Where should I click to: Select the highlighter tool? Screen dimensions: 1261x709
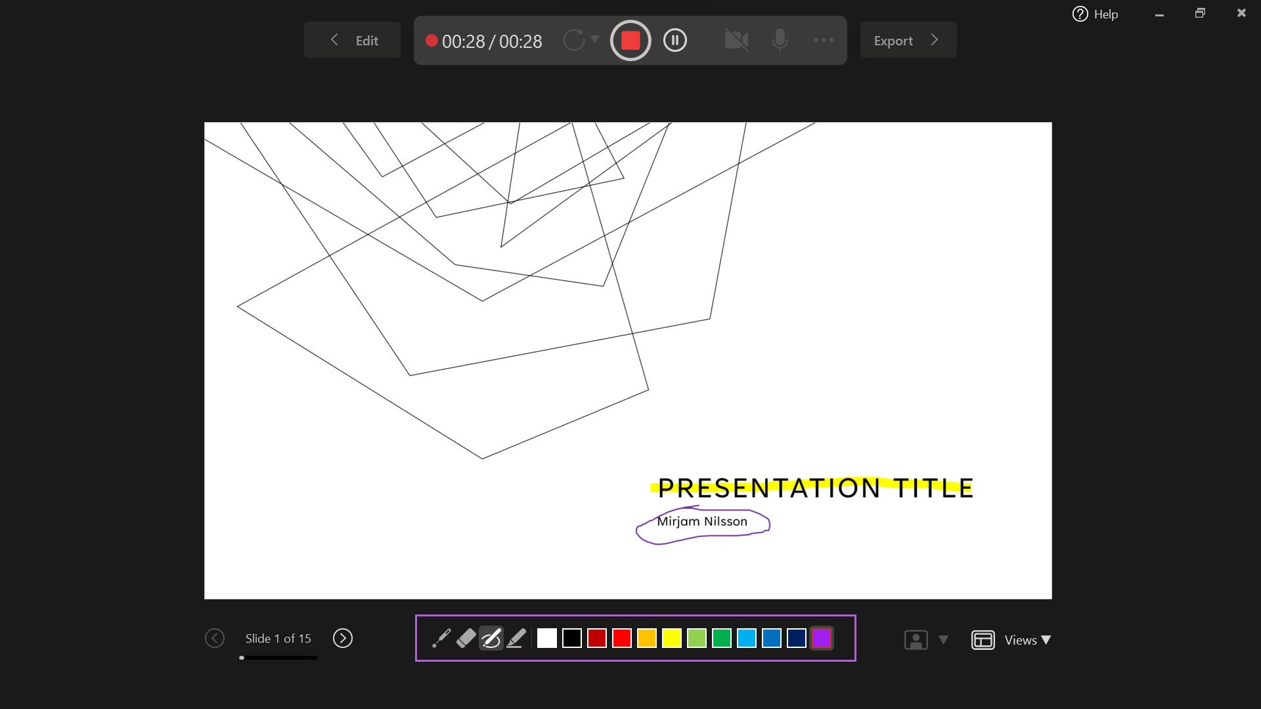516,639
